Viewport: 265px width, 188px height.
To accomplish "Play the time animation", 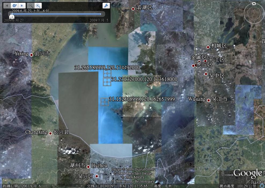I will pos(15,5).
